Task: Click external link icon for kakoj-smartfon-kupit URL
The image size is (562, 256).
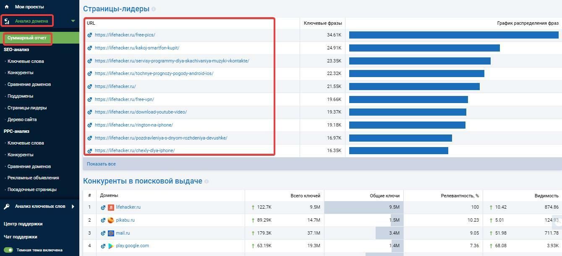Action: [90, 48]
